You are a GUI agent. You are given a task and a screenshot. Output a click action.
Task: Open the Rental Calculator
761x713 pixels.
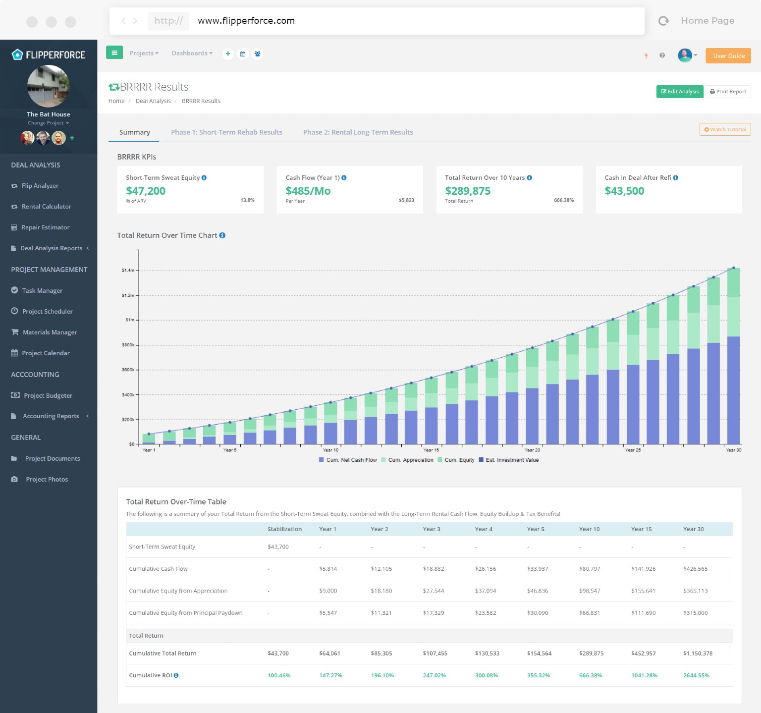click(46, 206)
